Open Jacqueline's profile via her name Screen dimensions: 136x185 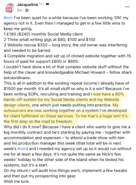(27, 5)
